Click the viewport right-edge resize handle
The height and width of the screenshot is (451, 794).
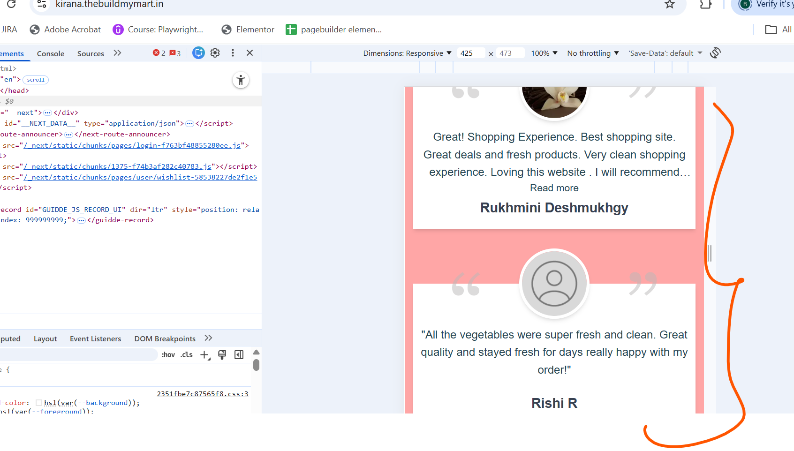tap(710, 253)
